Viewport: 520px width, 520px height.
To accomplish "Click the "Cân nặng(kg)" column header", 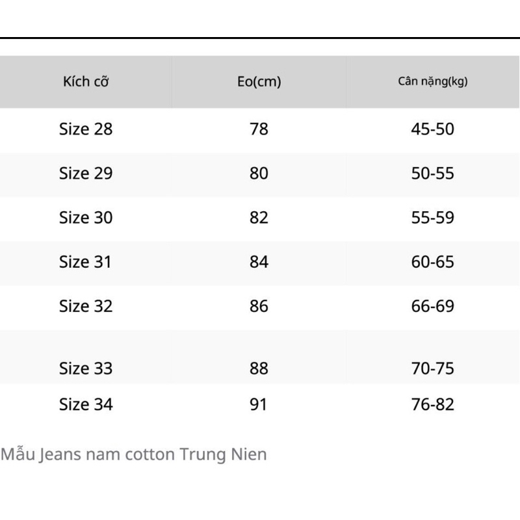I will (x=432, y=82).
